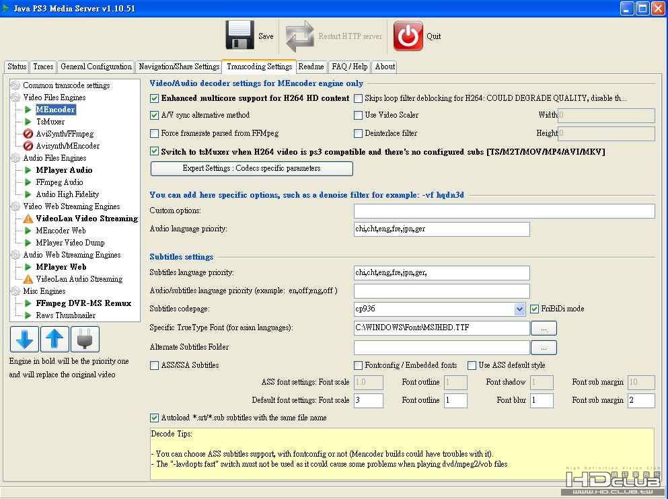This screenshot has width=668, height=499.
Task: Toggle Autoload *.srt/*.sub subtitles checkbox
Action: click(154, 418)
